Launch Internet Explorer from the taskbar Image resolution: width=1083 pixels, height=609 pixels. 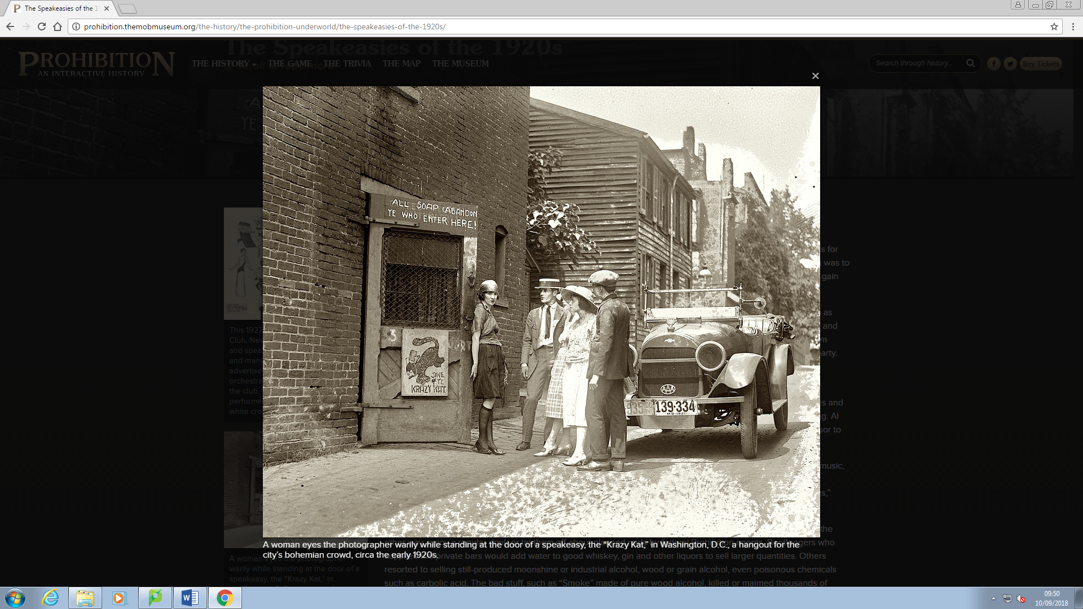pyautogui.click(x=51, y=598)
